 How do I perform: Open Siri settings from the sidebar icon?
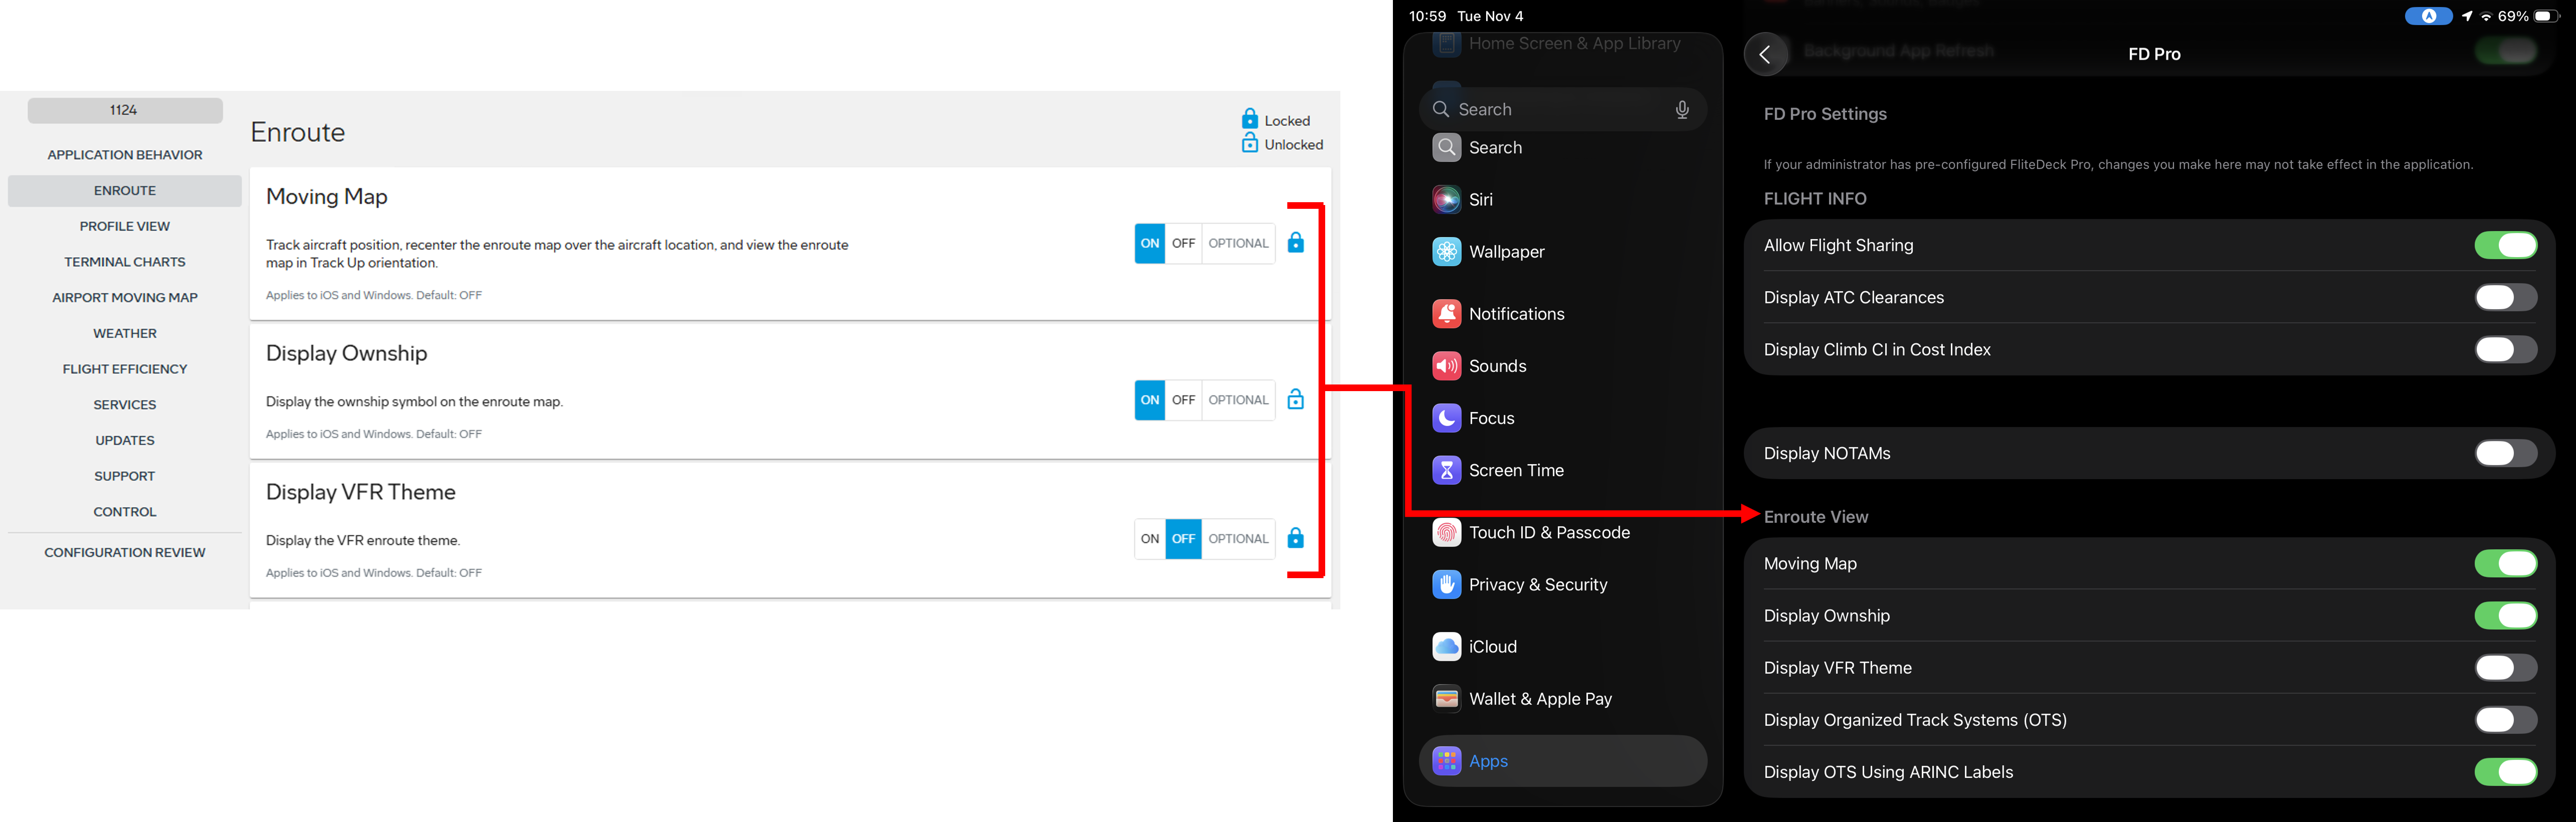tap(1446, 199)
